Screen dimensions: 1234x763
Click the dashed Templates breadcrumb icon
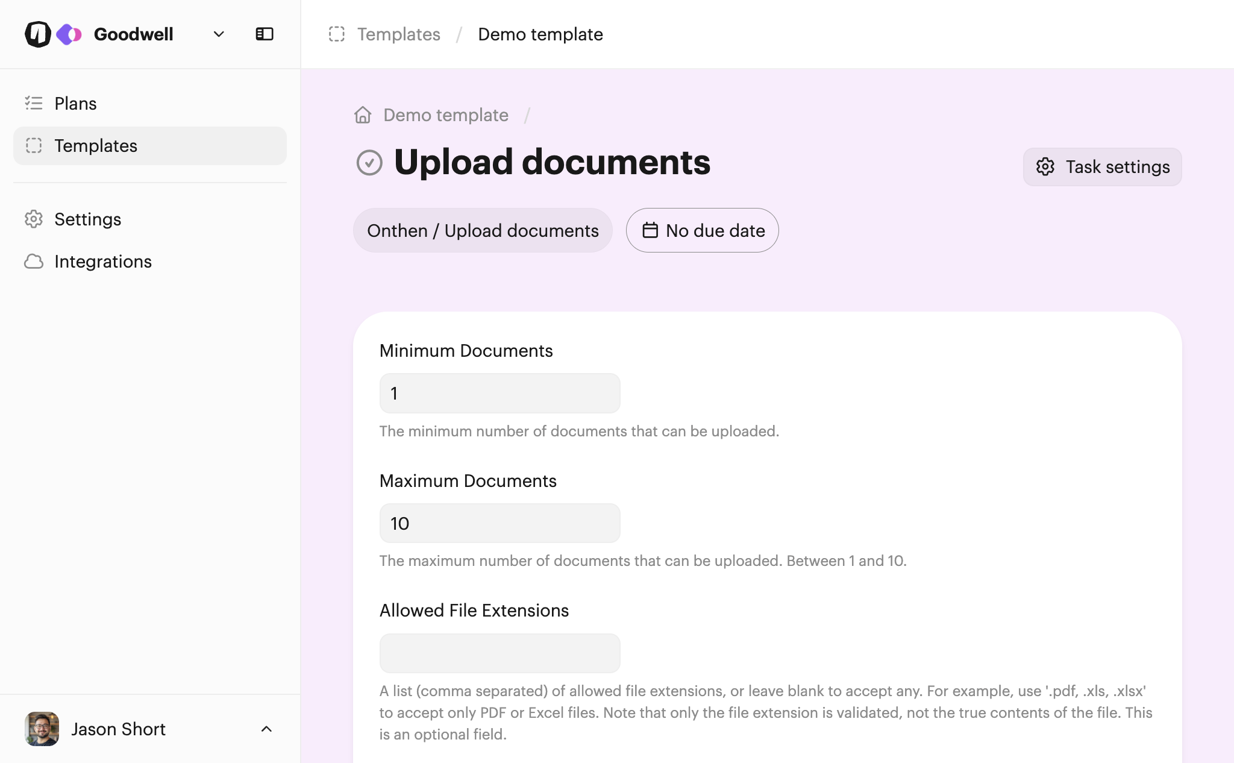(337, 34)
